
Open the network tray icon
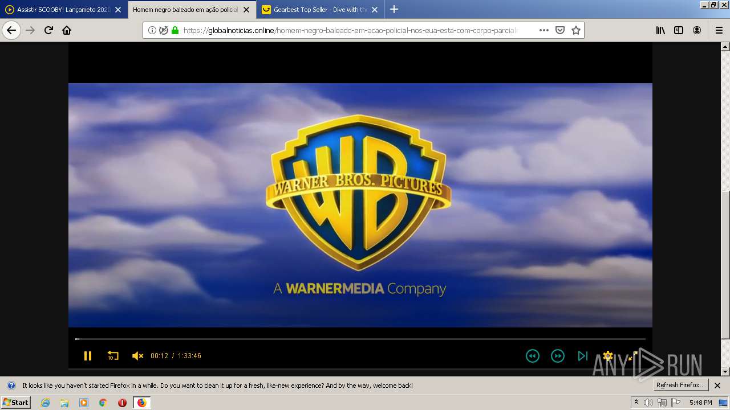[x=662, y=403]
